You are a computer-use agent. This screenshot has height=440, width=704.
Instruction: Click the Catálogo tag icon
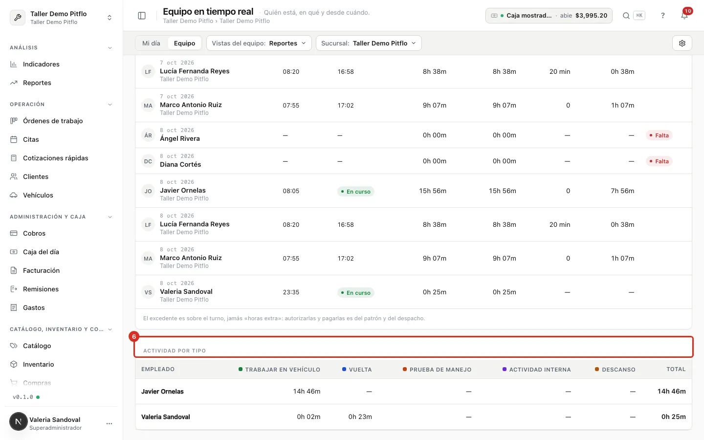[x=14, y=346]
